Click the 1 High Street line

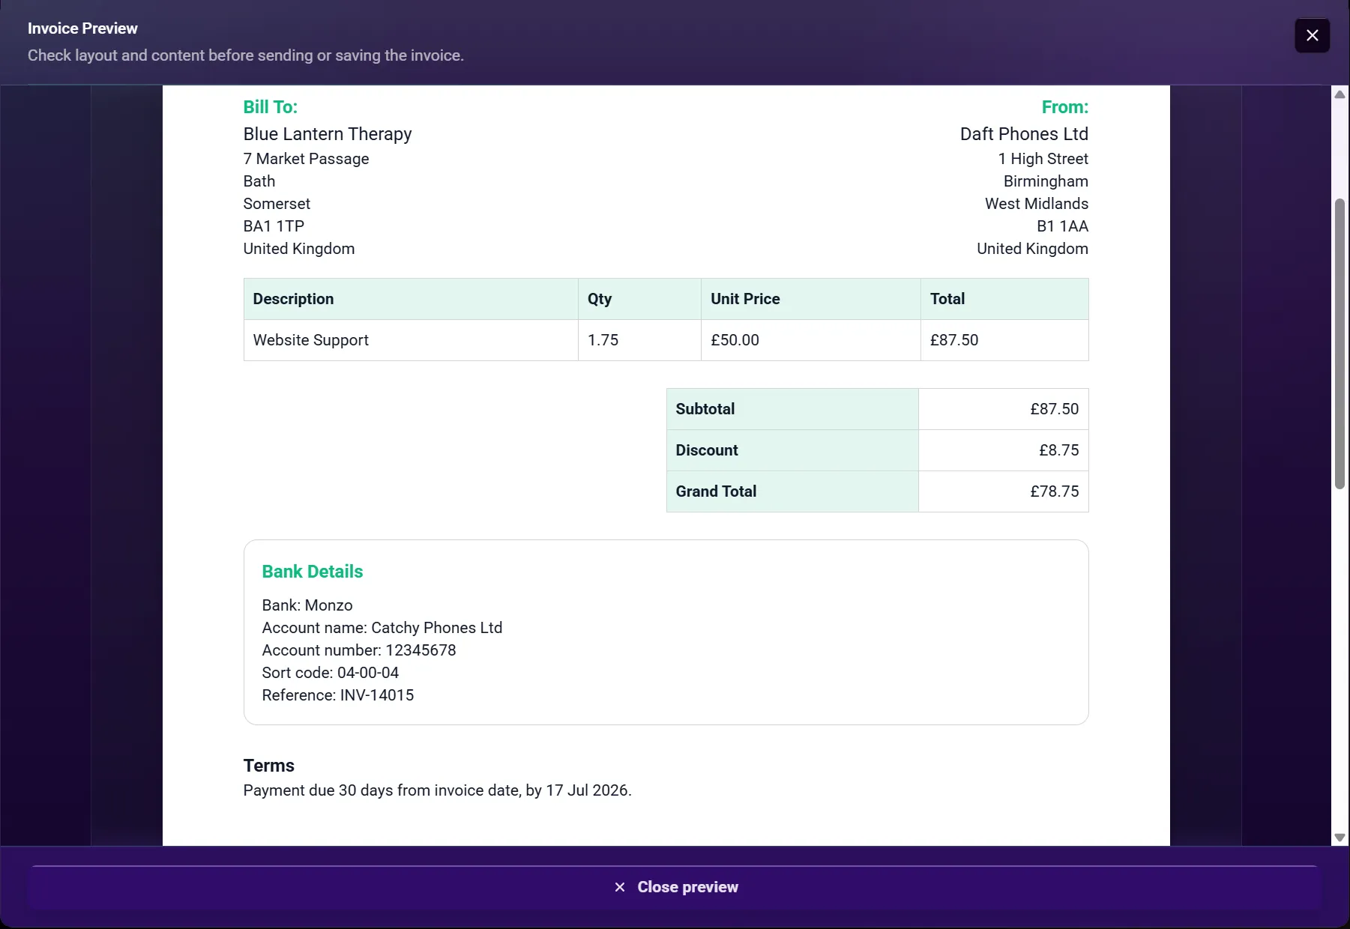[x=1043, y=159]
